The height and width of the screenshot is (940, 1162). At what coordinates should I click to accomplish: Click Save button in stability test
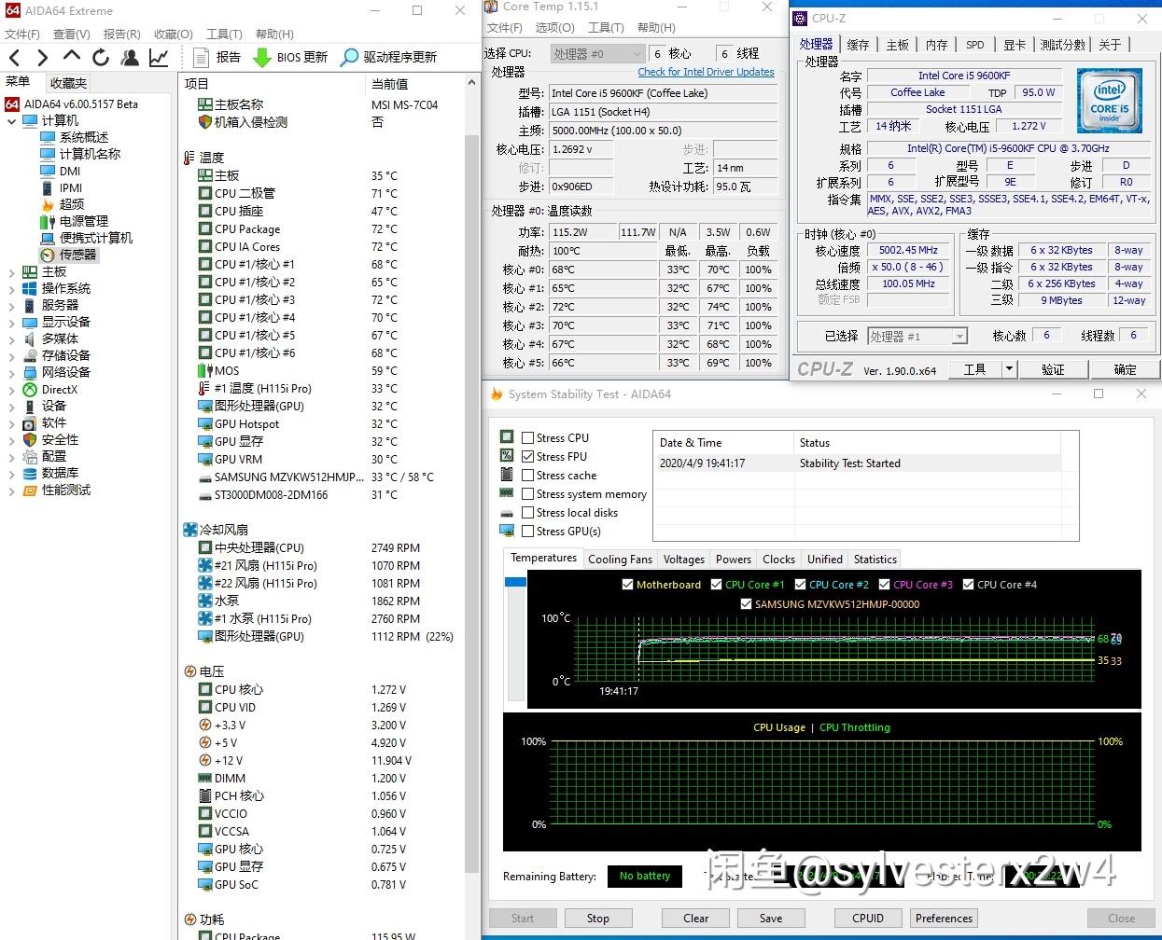click(x=771, y=919)
